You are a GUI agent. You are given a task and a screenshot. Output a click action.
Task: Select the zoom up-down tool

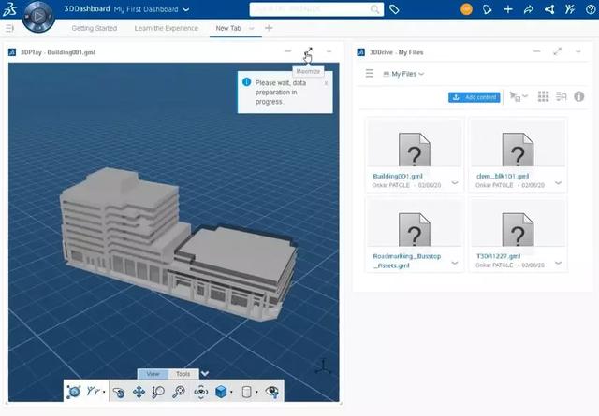[158, 392]
